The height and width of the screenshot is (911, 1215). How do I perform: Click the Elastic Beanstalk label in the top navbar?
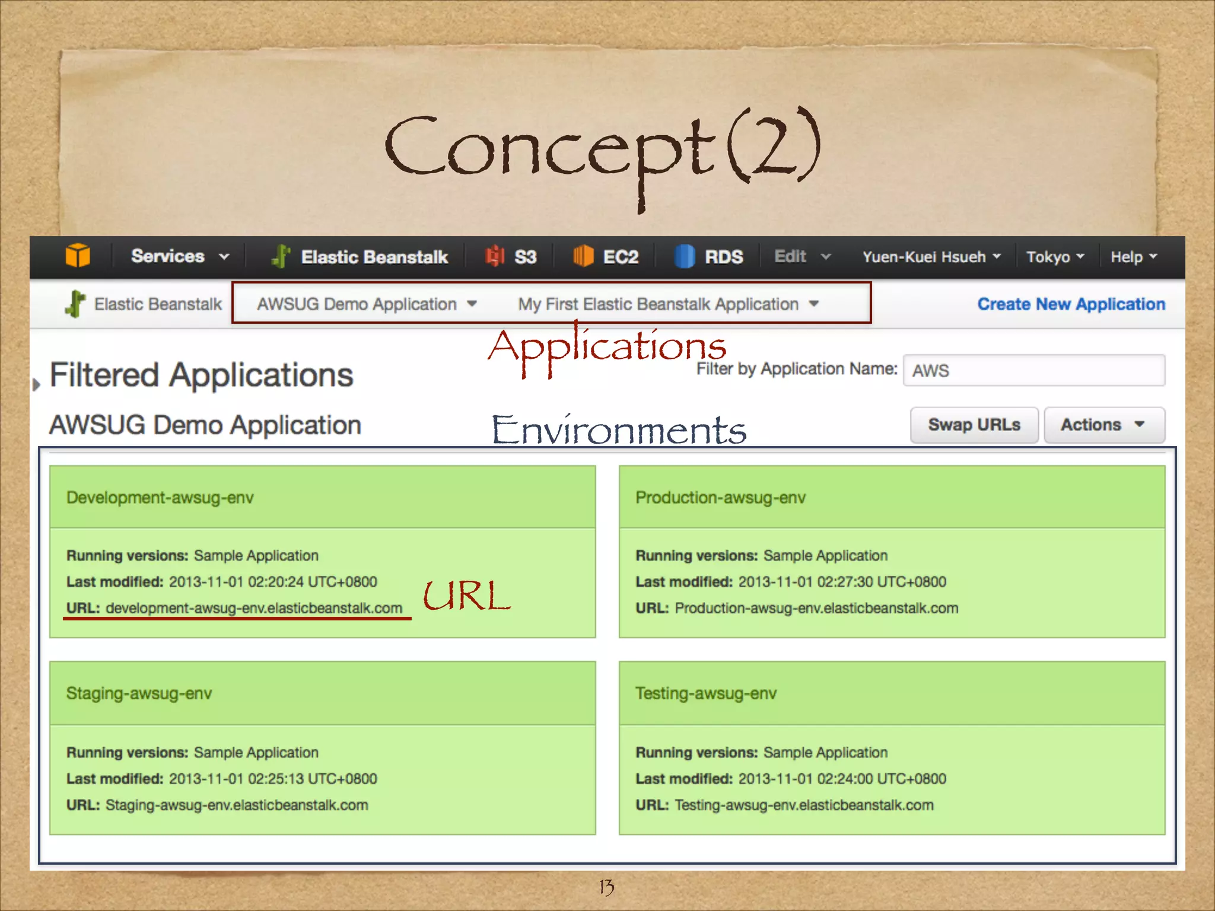(374, 257)
